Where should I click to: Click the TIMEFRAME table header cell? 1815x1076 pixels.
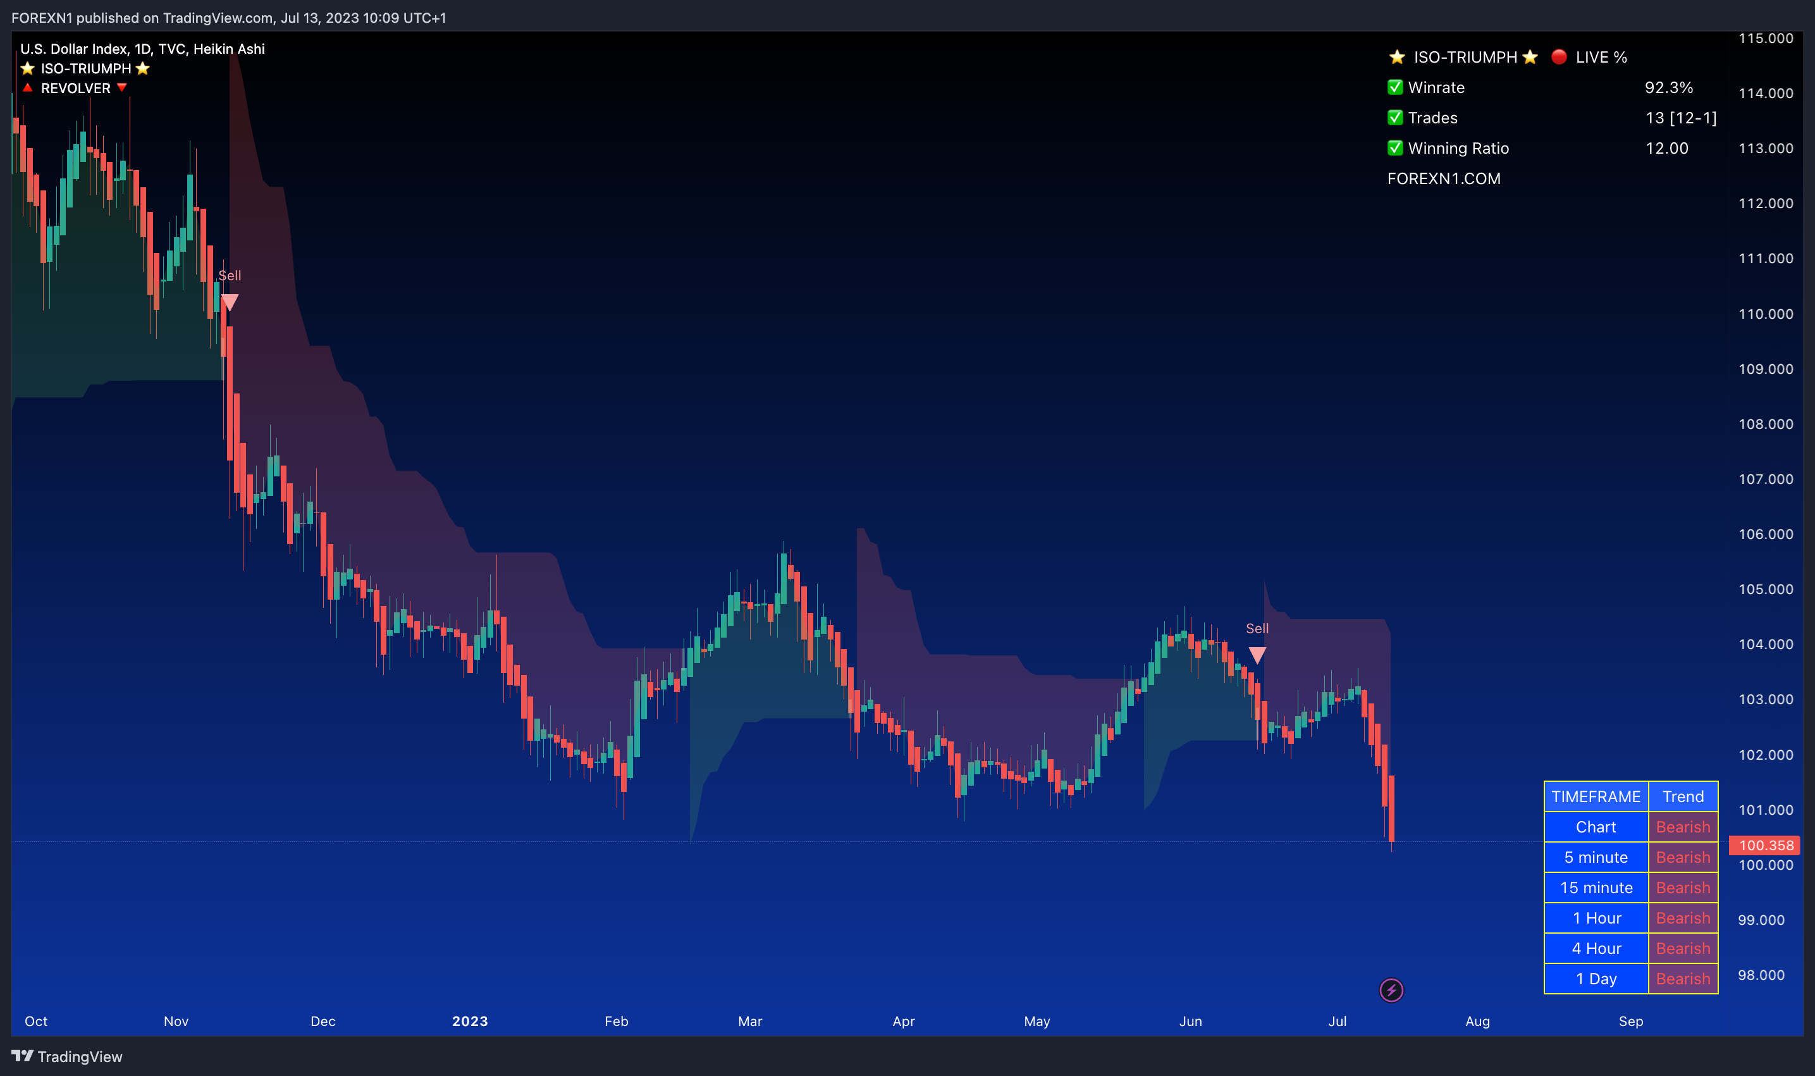tap(1596, 796)
